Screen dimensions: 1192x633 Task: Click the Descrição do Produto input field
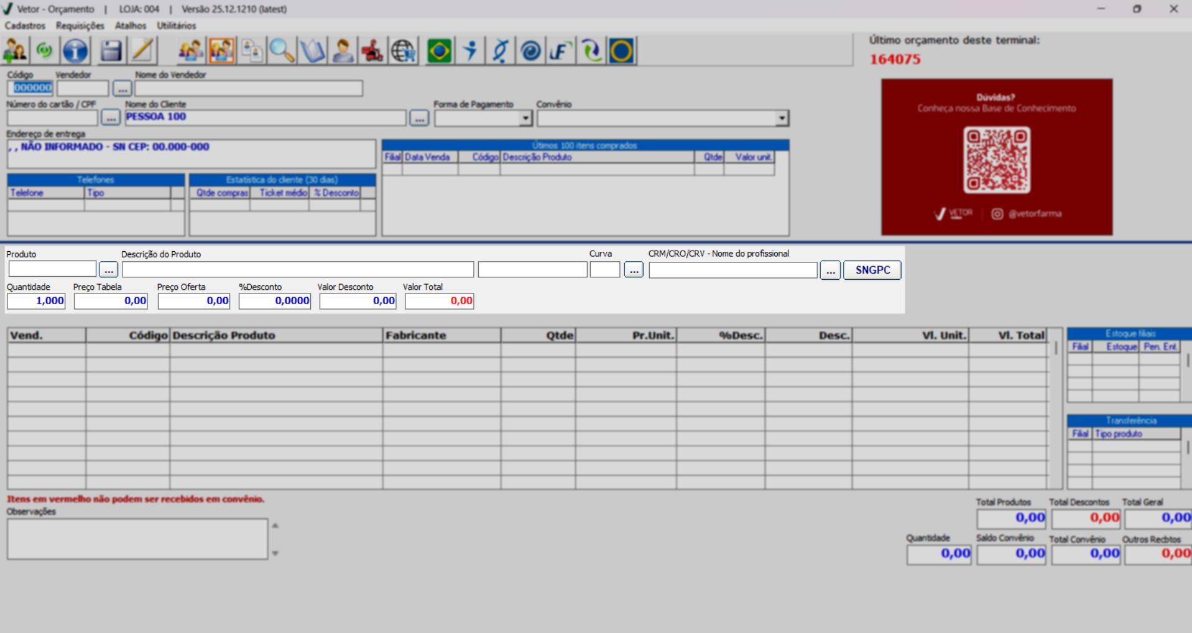(x=298, y=270)
